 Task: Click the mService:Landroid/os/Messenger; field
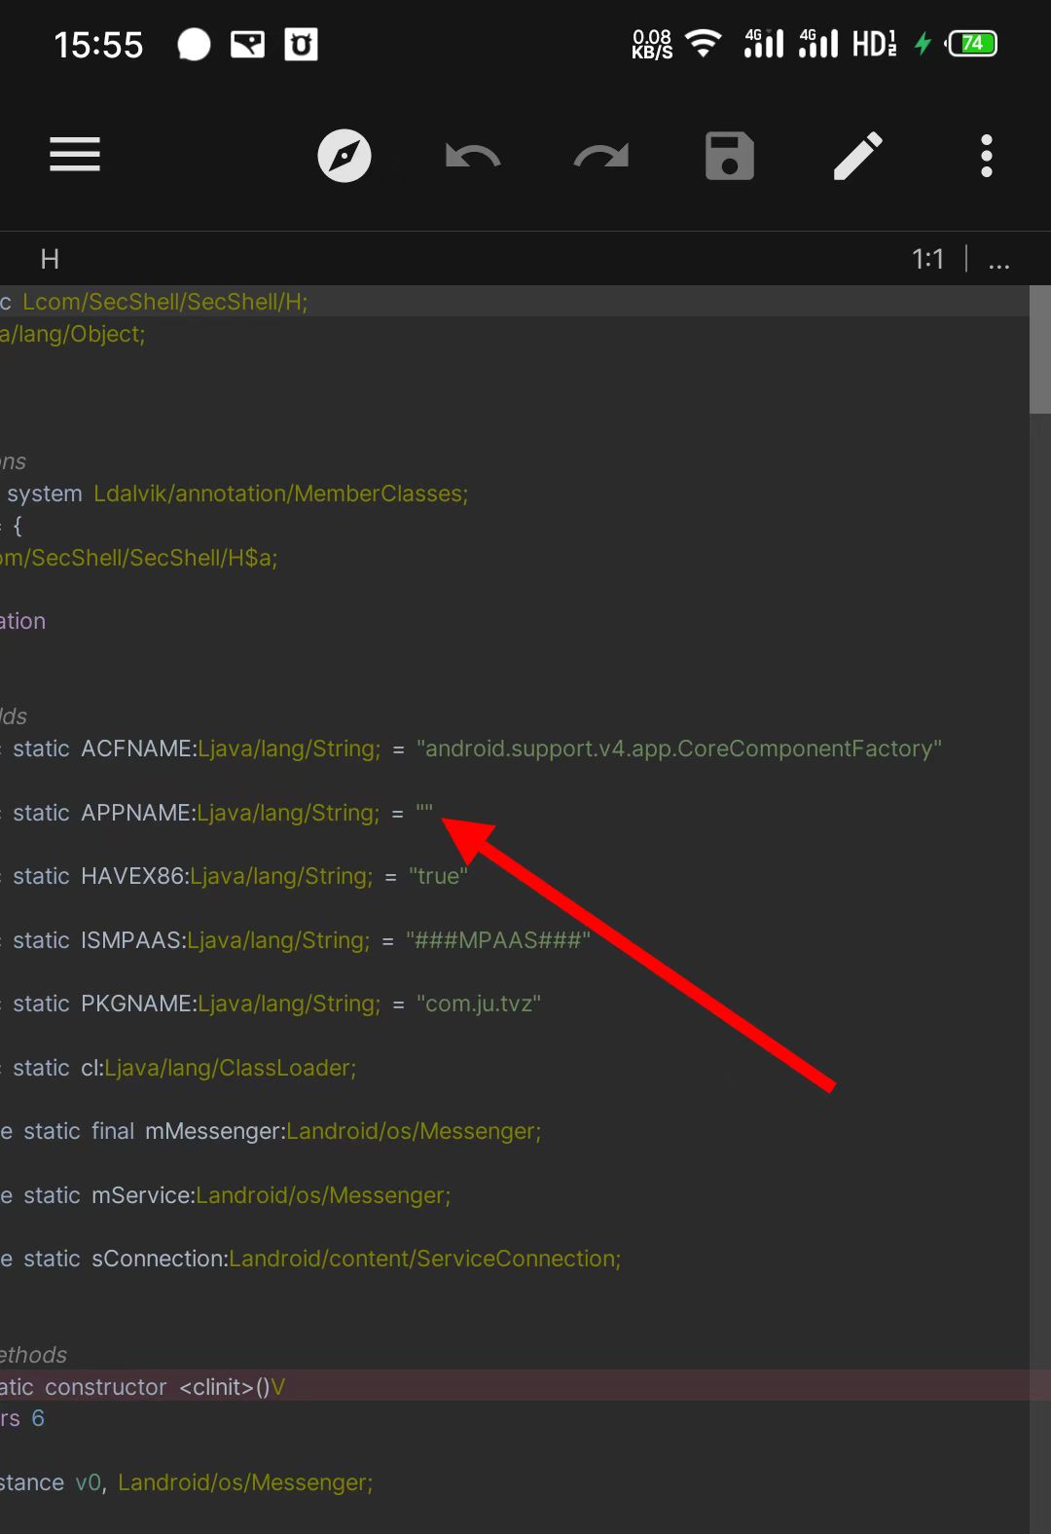coord(272,1195)
